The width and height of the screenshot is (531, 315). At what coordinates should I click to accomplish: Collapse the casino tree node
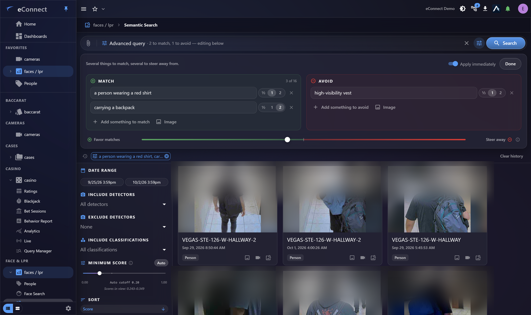[11, 180]
